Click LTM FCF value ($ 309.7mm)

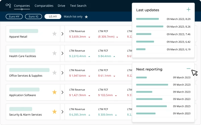click(106, 37)
